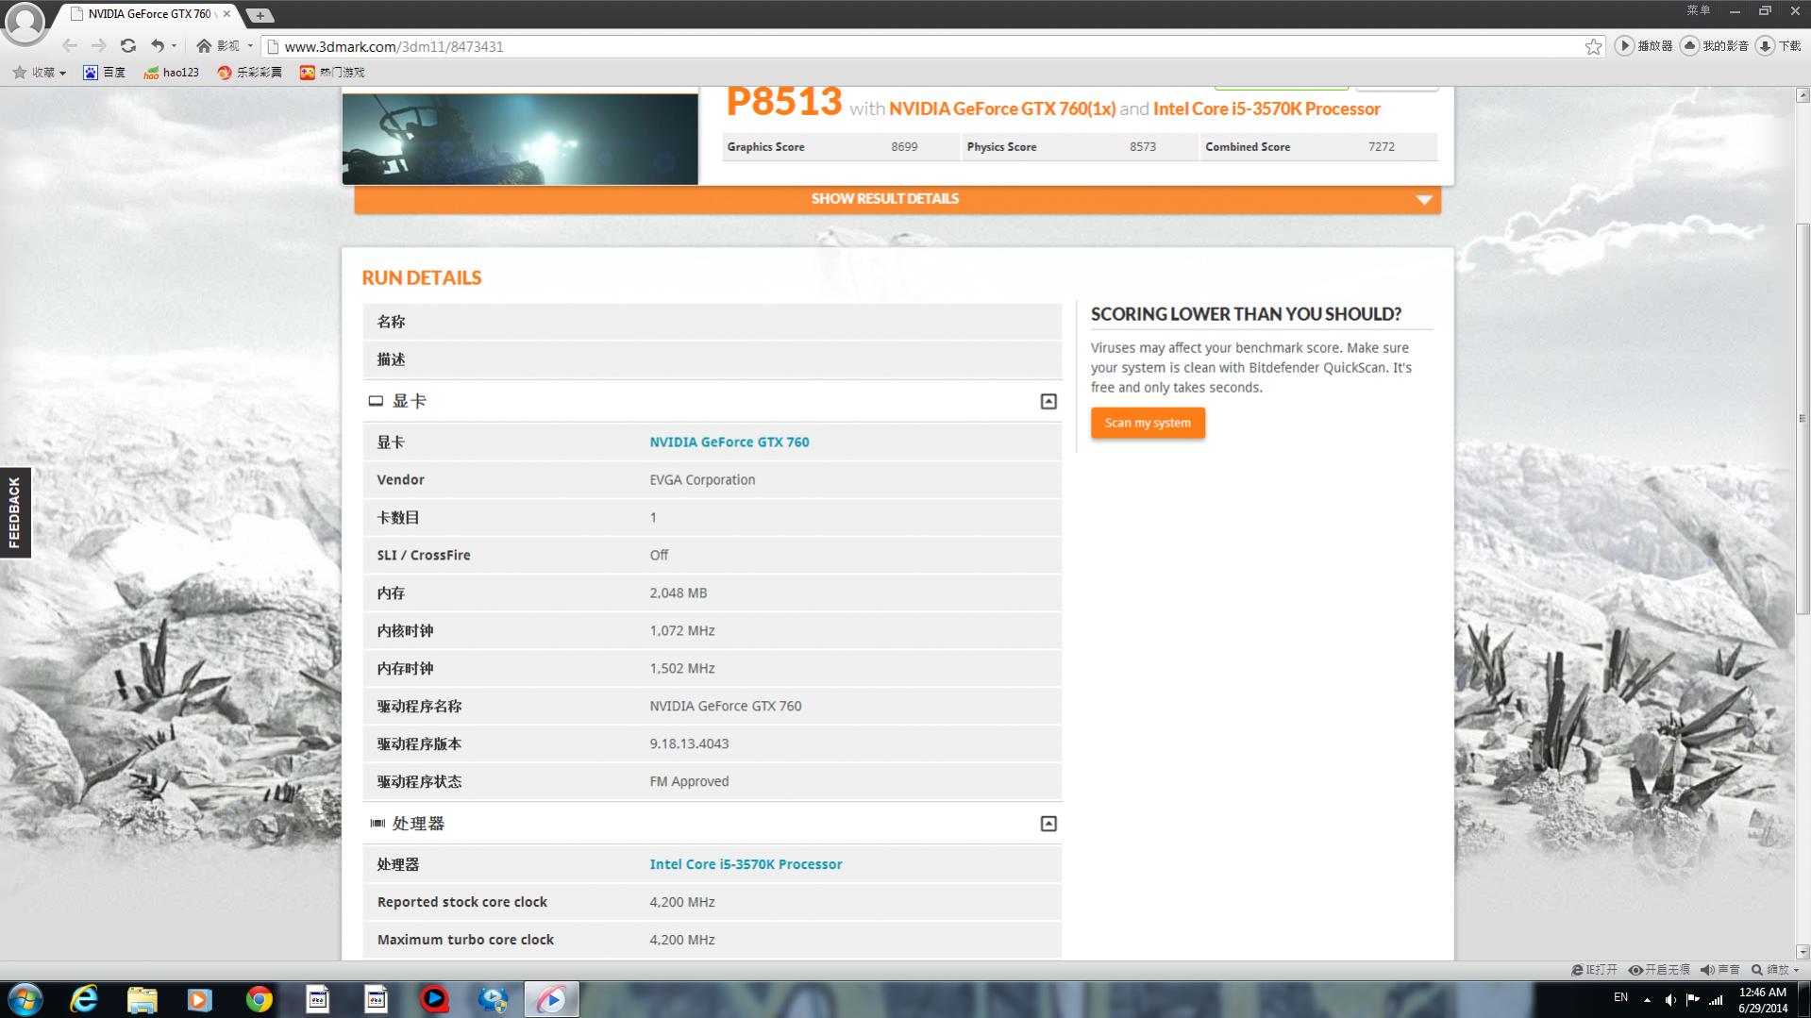This screenshot has width=1811, height=1018.
Task: Close the NVIDIA GeForce GTX 760 tab
Action: [x=226, y=13]
